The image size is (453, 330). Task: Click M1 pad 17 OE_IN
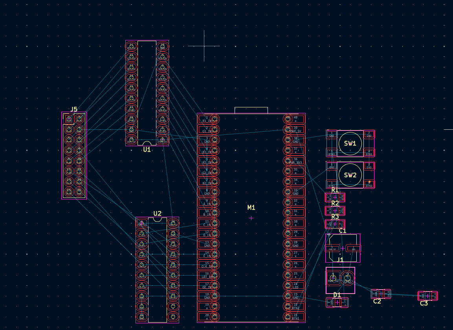[207, 286]
